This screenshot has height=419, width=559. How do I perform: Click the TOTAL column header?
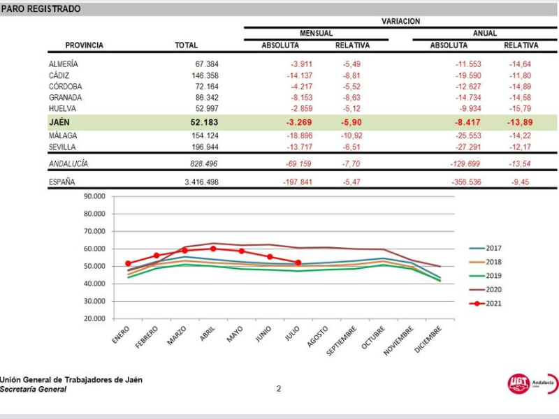pos(187,45)
